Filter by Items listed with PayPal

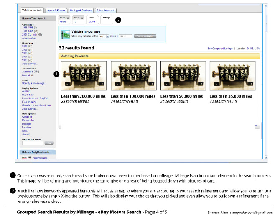[35, 98]
